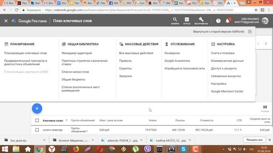Reload the page in Chrome
The height and width of the screenshot is (153, 273).
(17, 10)
